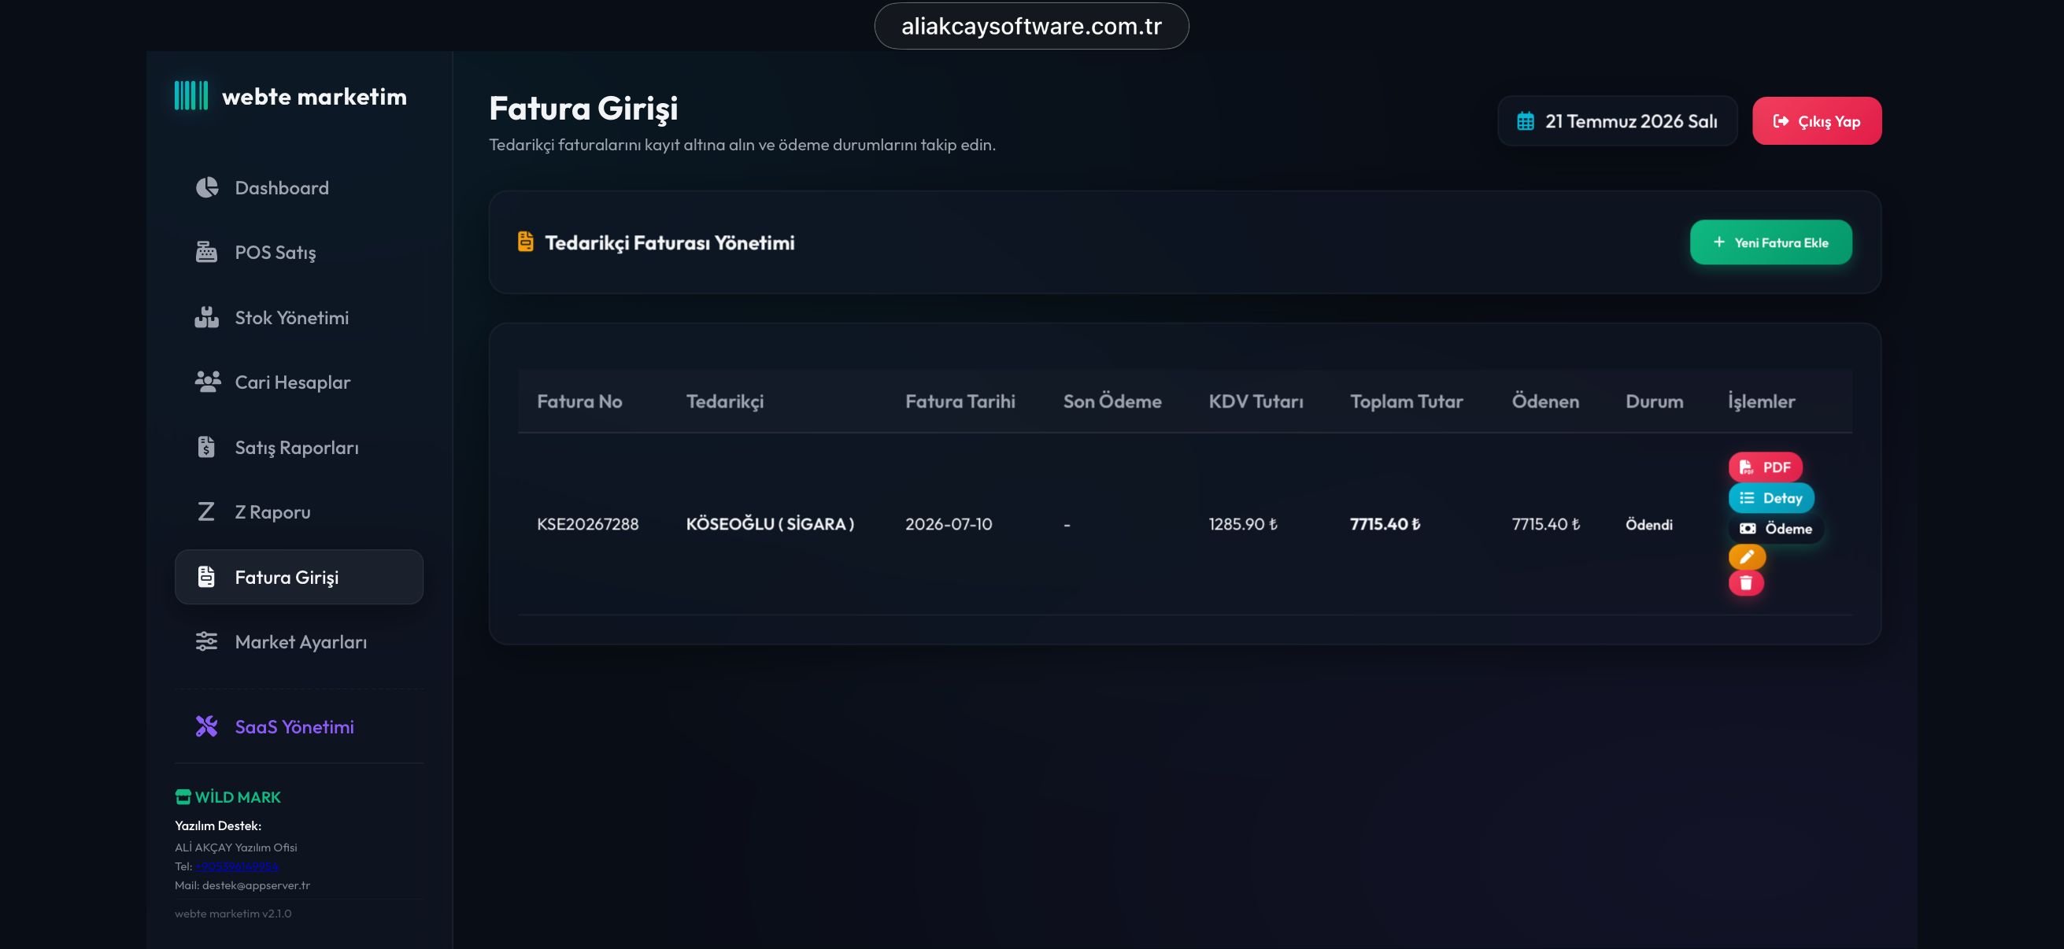Click invoice number KSE20267288
Viewport: 2064px width, 949px height.
(587, 524)
